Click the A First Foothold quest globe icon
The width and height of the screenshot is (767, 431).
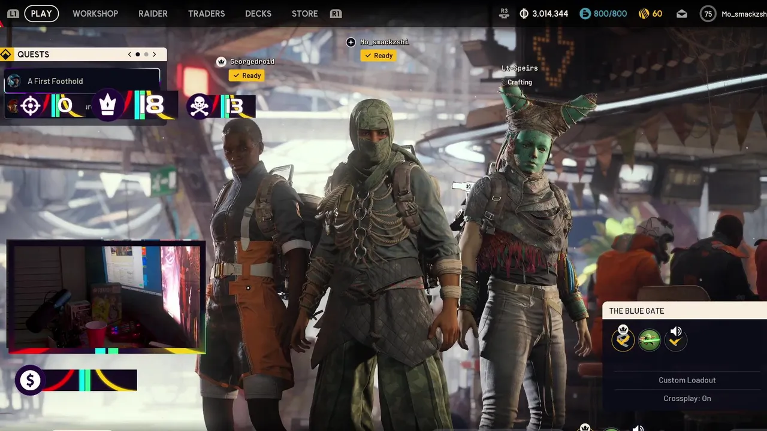(14, 81)
